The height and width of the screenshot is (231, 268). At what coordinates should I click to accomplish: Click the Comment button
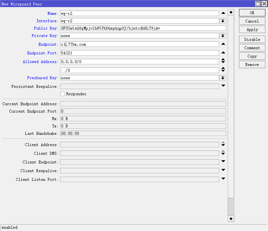click(x=252, y=48)
